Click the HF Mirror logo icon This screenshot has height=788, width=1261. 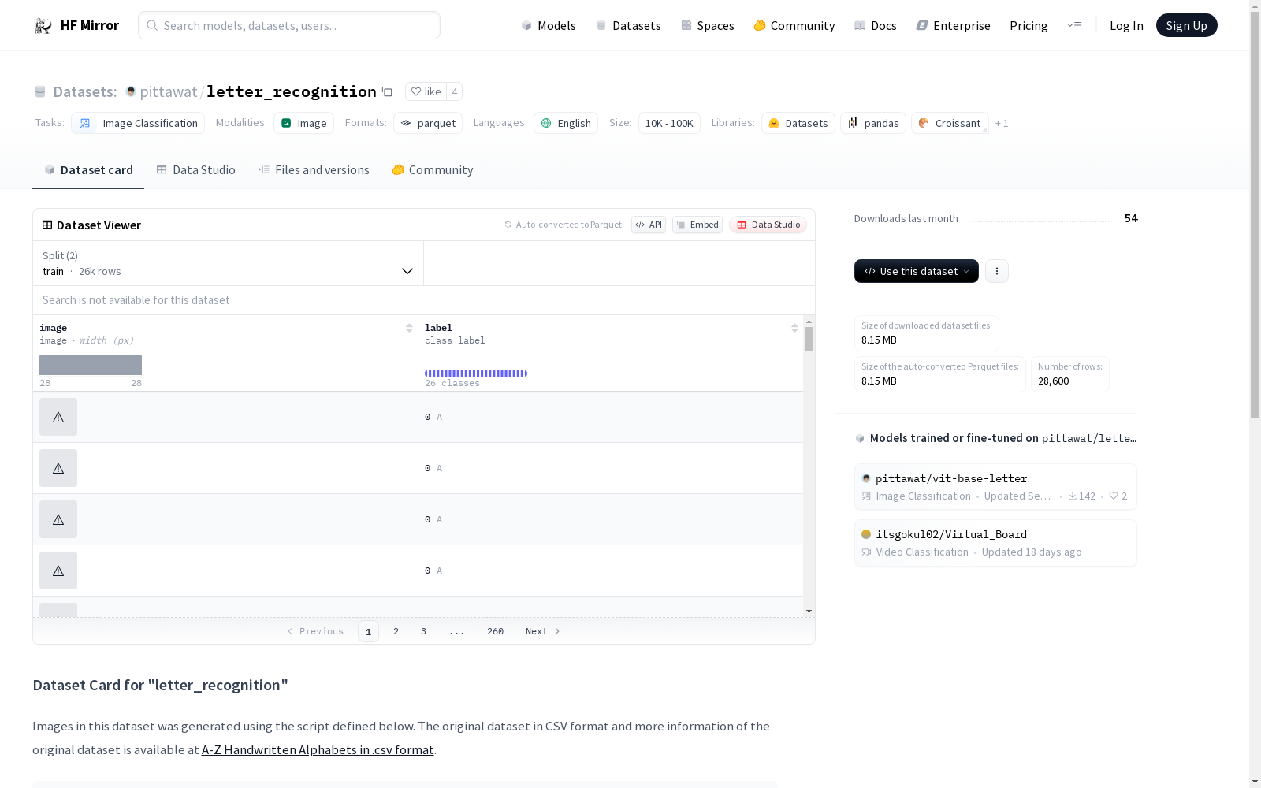coord(43,26)
